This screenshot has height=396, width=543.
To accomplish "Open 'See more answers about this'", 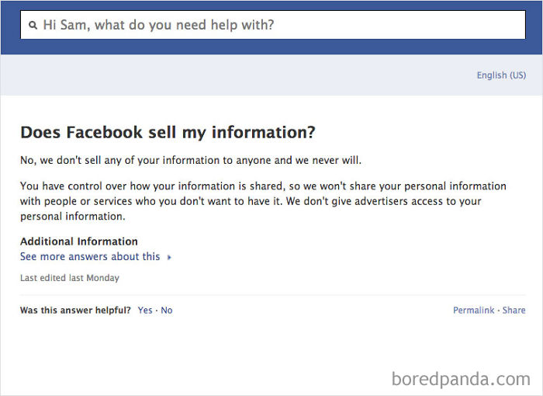I will pos(90,256).
